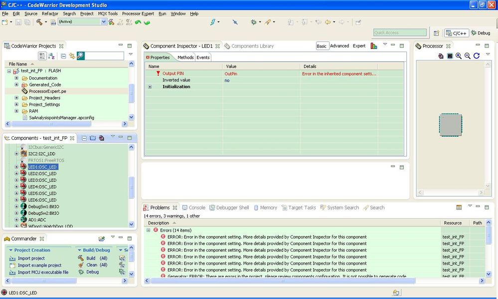Click the Problems panel horizontal scrollbar
Image resolution: width=498 pixels, height=299 pixels.
(283, 281)
